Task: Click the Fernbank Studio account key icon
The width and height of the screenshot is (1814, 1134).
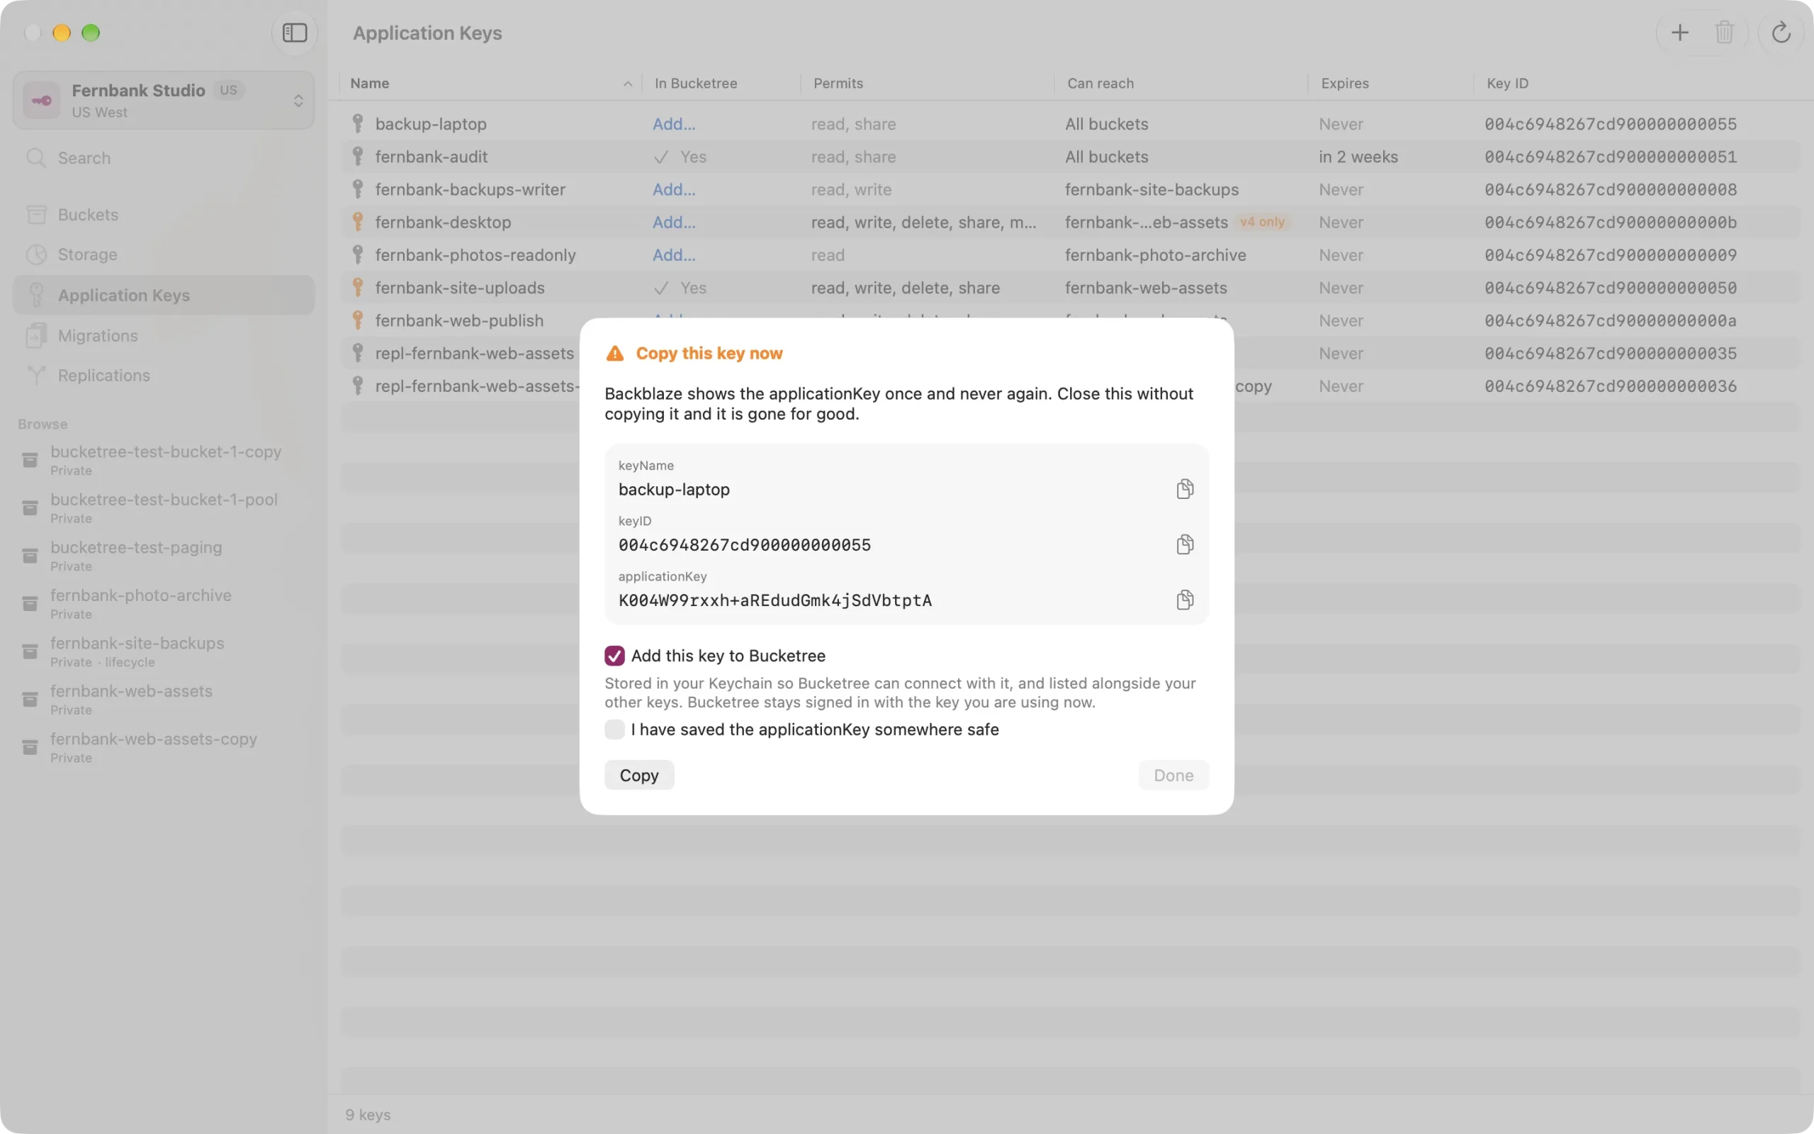Action: (x=41, y=101)
